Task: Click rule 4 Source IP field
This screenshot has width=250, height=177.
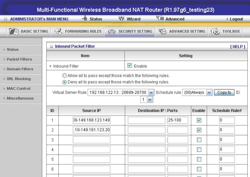Action: (x=91, y=149)
